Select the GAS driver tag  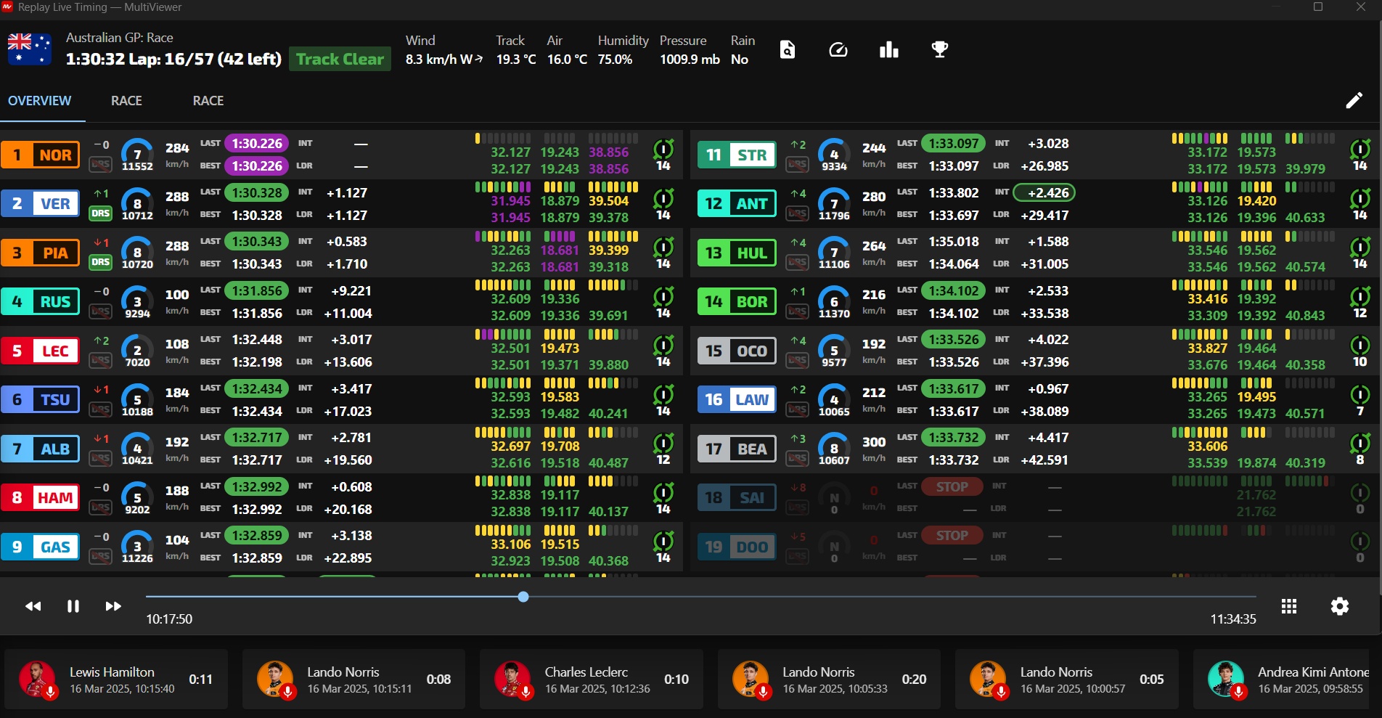pyautogui.click(x=41, y=547)
